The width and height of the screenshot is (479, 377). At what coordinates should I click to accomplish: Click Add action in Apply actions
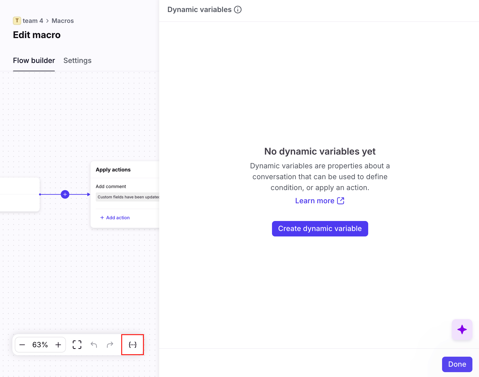115,218
